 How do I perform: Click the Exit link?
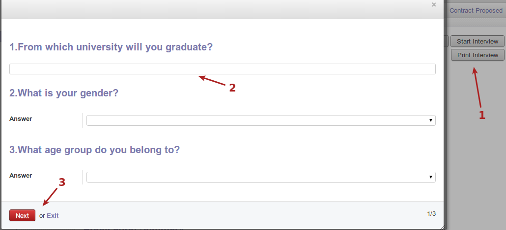pos(53,215)
